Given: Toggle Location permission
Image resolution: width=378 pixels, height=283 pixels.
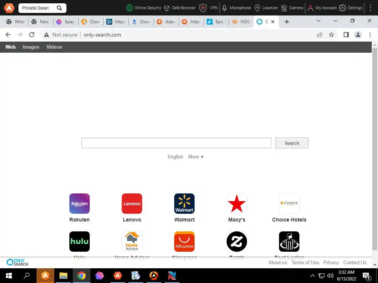Looking at the screenshot, I should (266, 8).
